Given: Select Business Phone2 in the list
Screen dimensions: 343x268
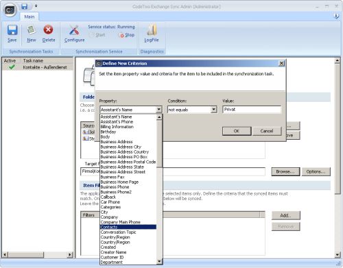Looking at the screenshot, I should (x=128, y=192).
